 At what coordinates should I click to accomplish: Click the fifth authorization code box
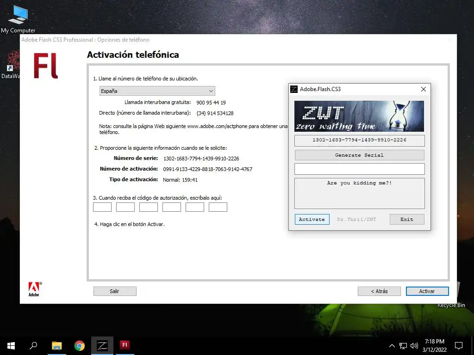(x=195, y=207)
